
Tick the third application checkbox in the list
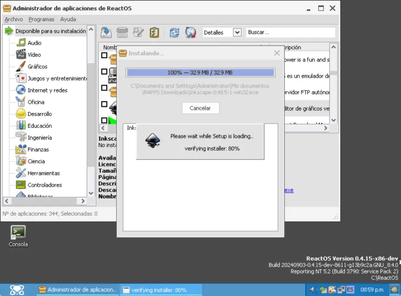tap(104, 88)
